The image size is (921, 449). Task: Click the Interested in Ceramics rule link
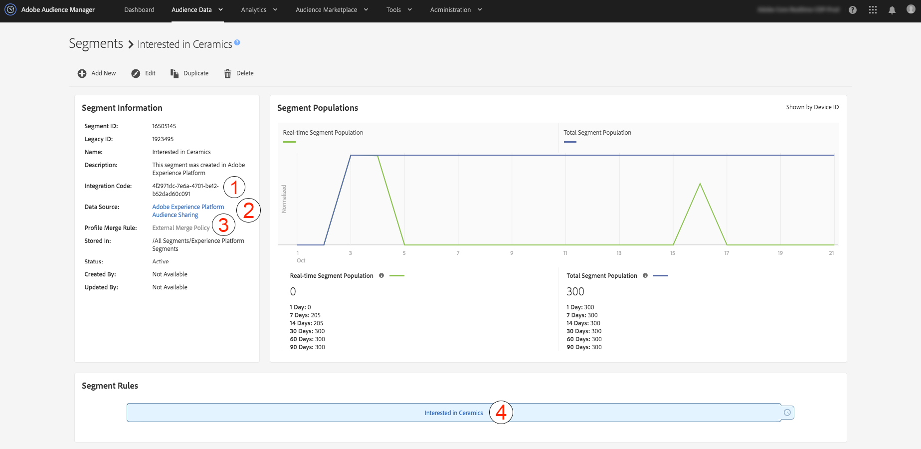tap(454, 413)
